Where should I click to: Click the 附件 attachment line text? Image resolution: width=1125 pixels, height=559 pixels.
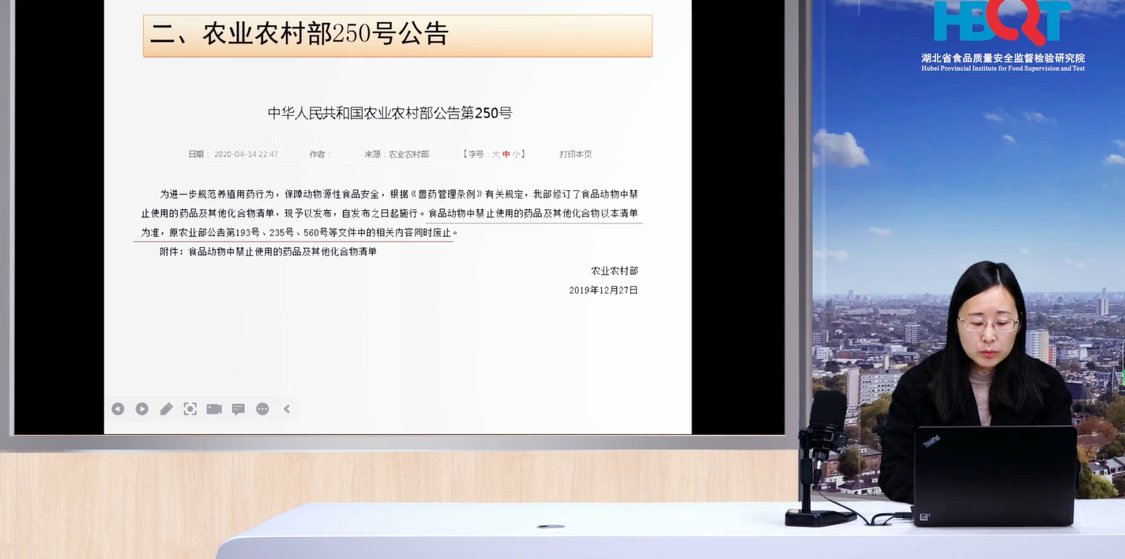[x=268, y=252]
